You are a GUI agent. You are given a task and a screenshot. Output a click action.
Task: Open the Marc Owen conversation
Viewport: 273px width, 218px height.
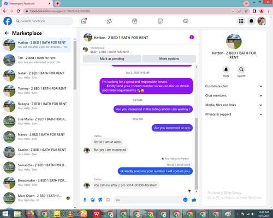tap(37, 198)
